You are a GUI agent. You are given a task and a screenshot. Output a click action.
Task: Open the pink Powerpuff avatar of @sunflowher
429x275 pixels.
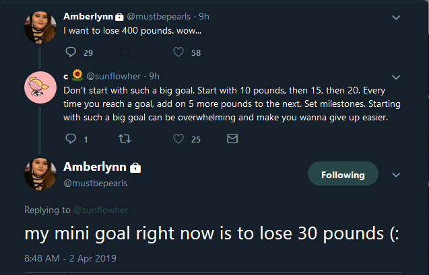click(x=40, y=87)
